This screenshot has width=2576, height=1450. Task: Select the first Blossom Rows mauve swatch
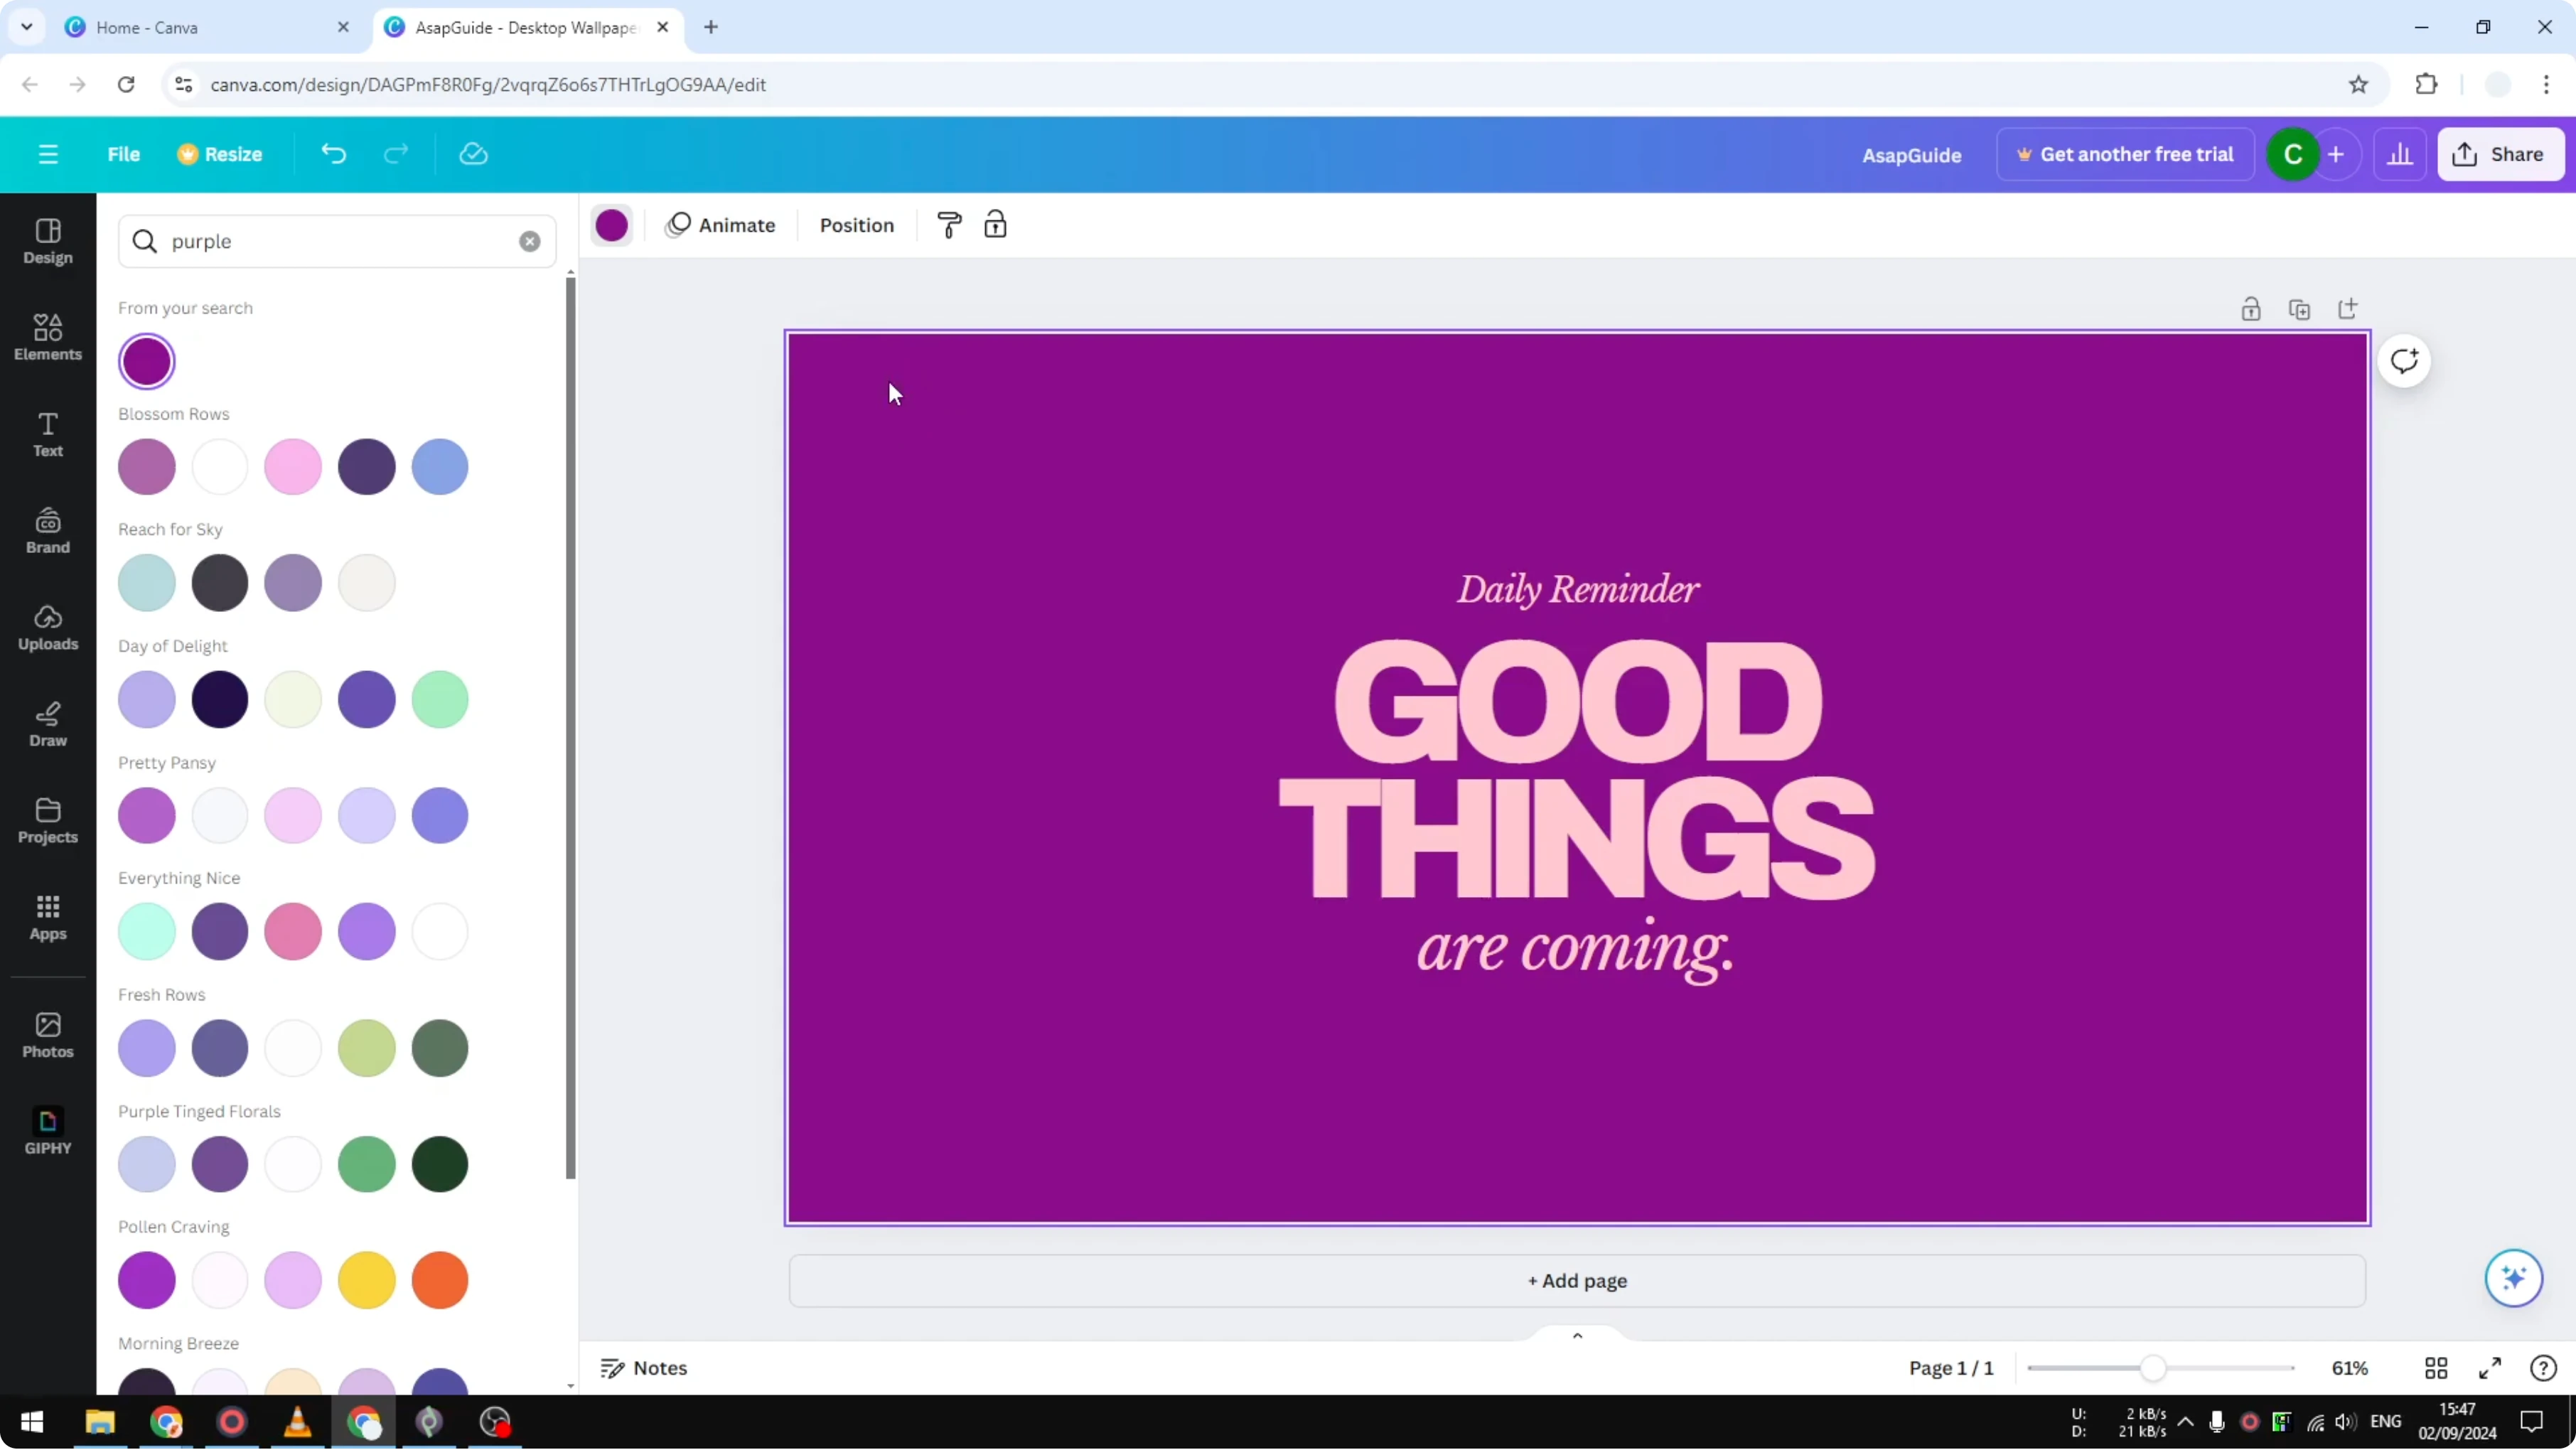point(147,467)
